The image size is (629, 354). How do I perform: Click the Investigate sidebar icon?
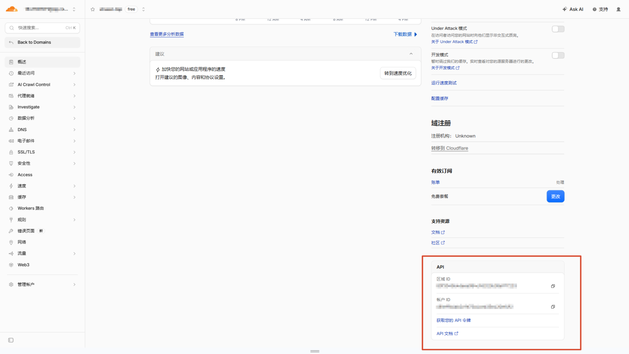tap(11, 107)
